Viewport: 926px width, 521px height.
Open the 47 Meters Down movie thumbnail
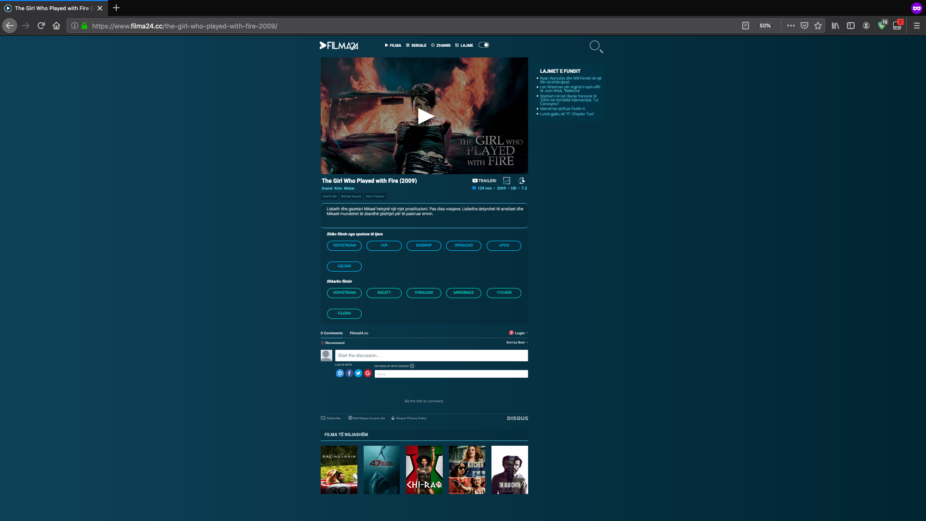(381, 469)
